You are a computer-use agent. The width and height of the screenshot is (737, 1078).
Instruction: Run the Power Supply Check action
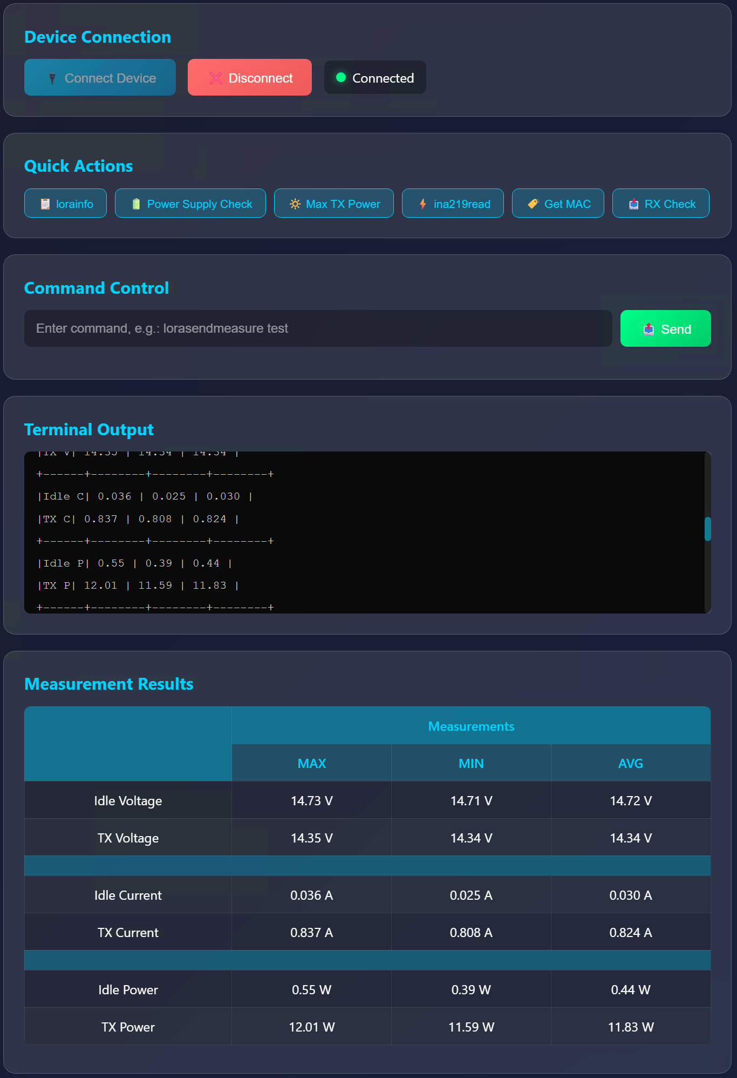[190, 203]
